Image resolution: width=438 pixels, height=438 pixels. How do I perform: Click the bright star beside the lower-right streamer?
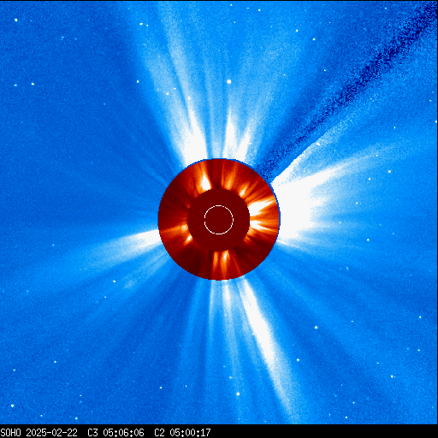click(x=316, y=328)
